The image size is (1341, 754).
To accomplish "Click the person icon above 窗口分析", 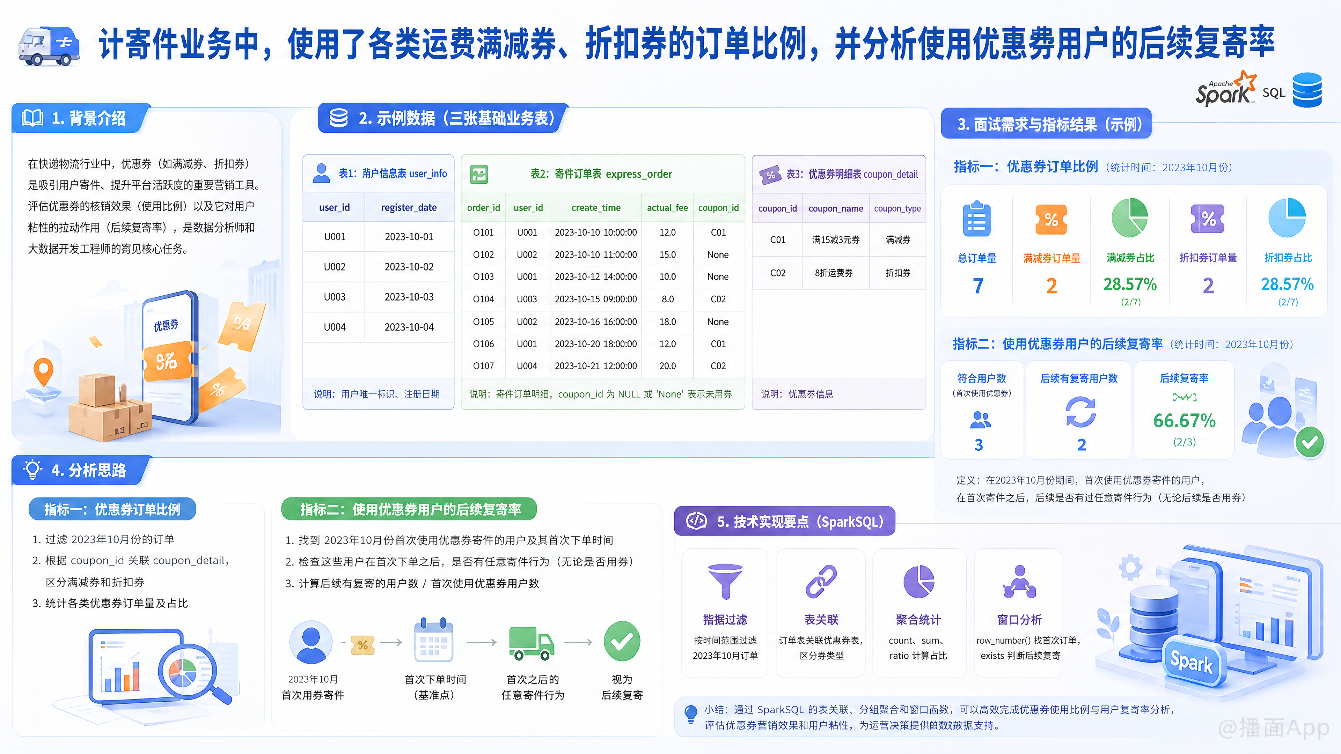I will [x=1019, y=582].
